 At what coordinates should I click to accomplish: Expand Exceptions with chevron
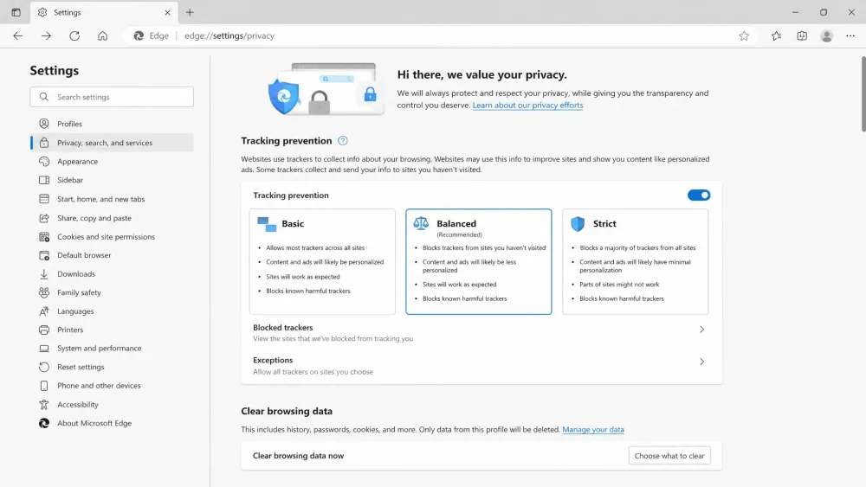point(702,362)
